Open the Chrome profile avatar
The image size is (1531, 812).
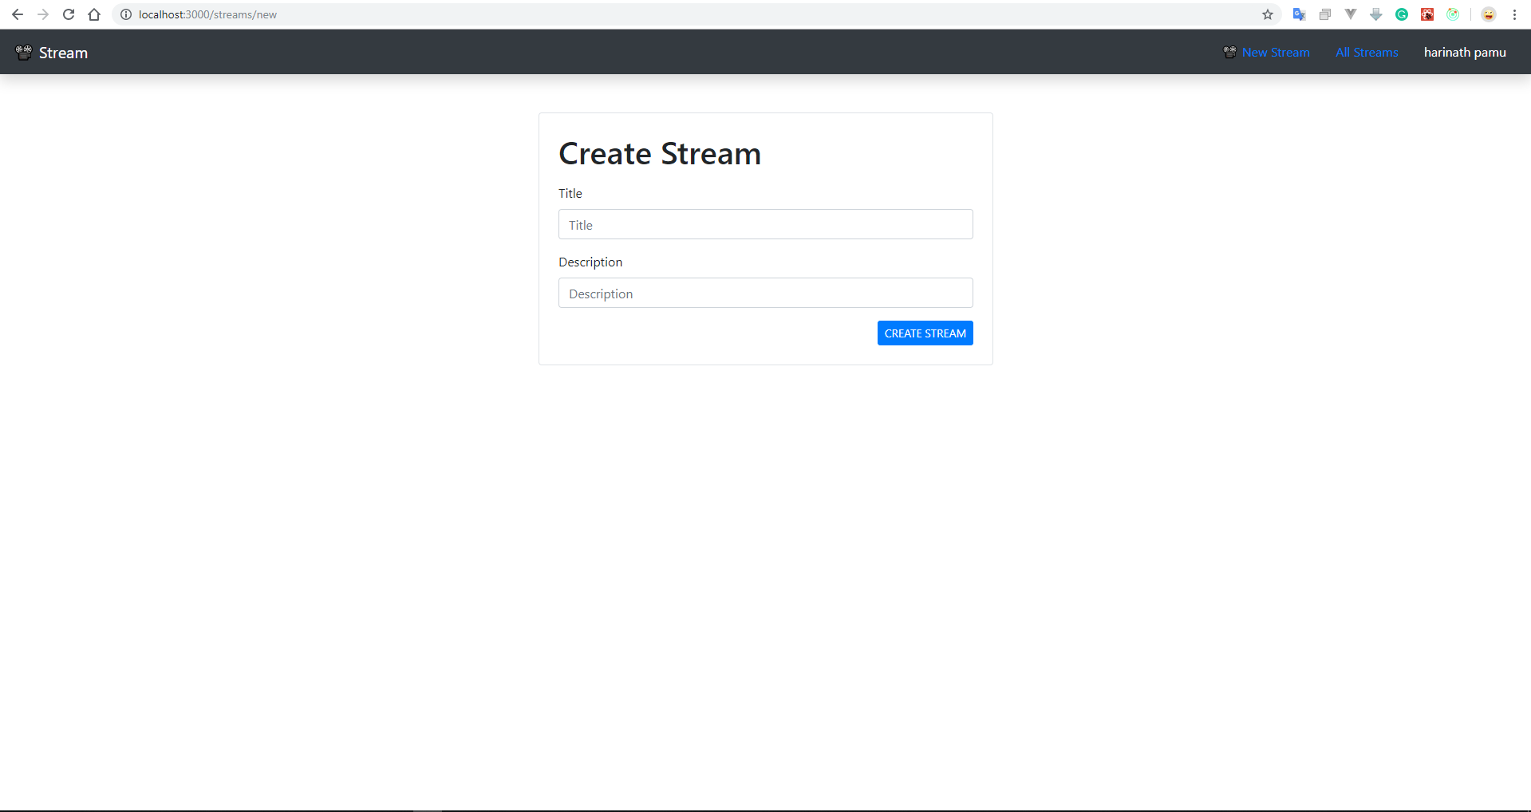[1489, 14]
